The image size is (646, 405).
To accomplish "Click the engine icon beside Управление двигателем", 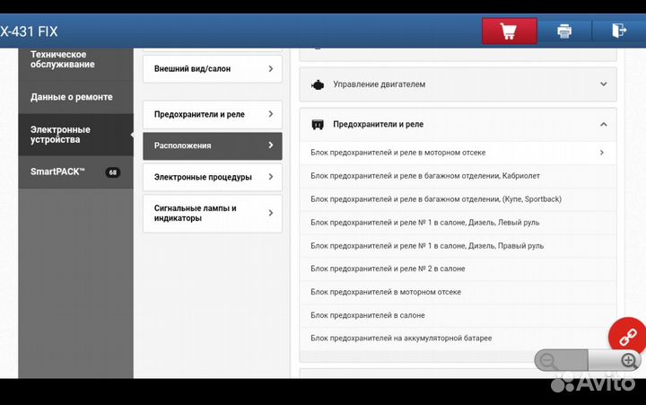I will tap(317, 84).
